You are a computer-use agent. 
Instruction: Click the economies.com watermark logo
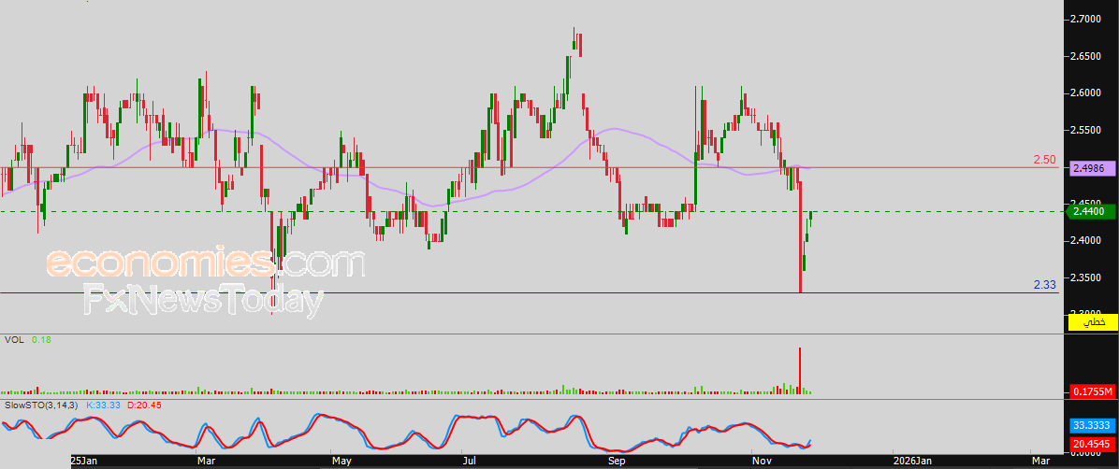click(206, 263)
